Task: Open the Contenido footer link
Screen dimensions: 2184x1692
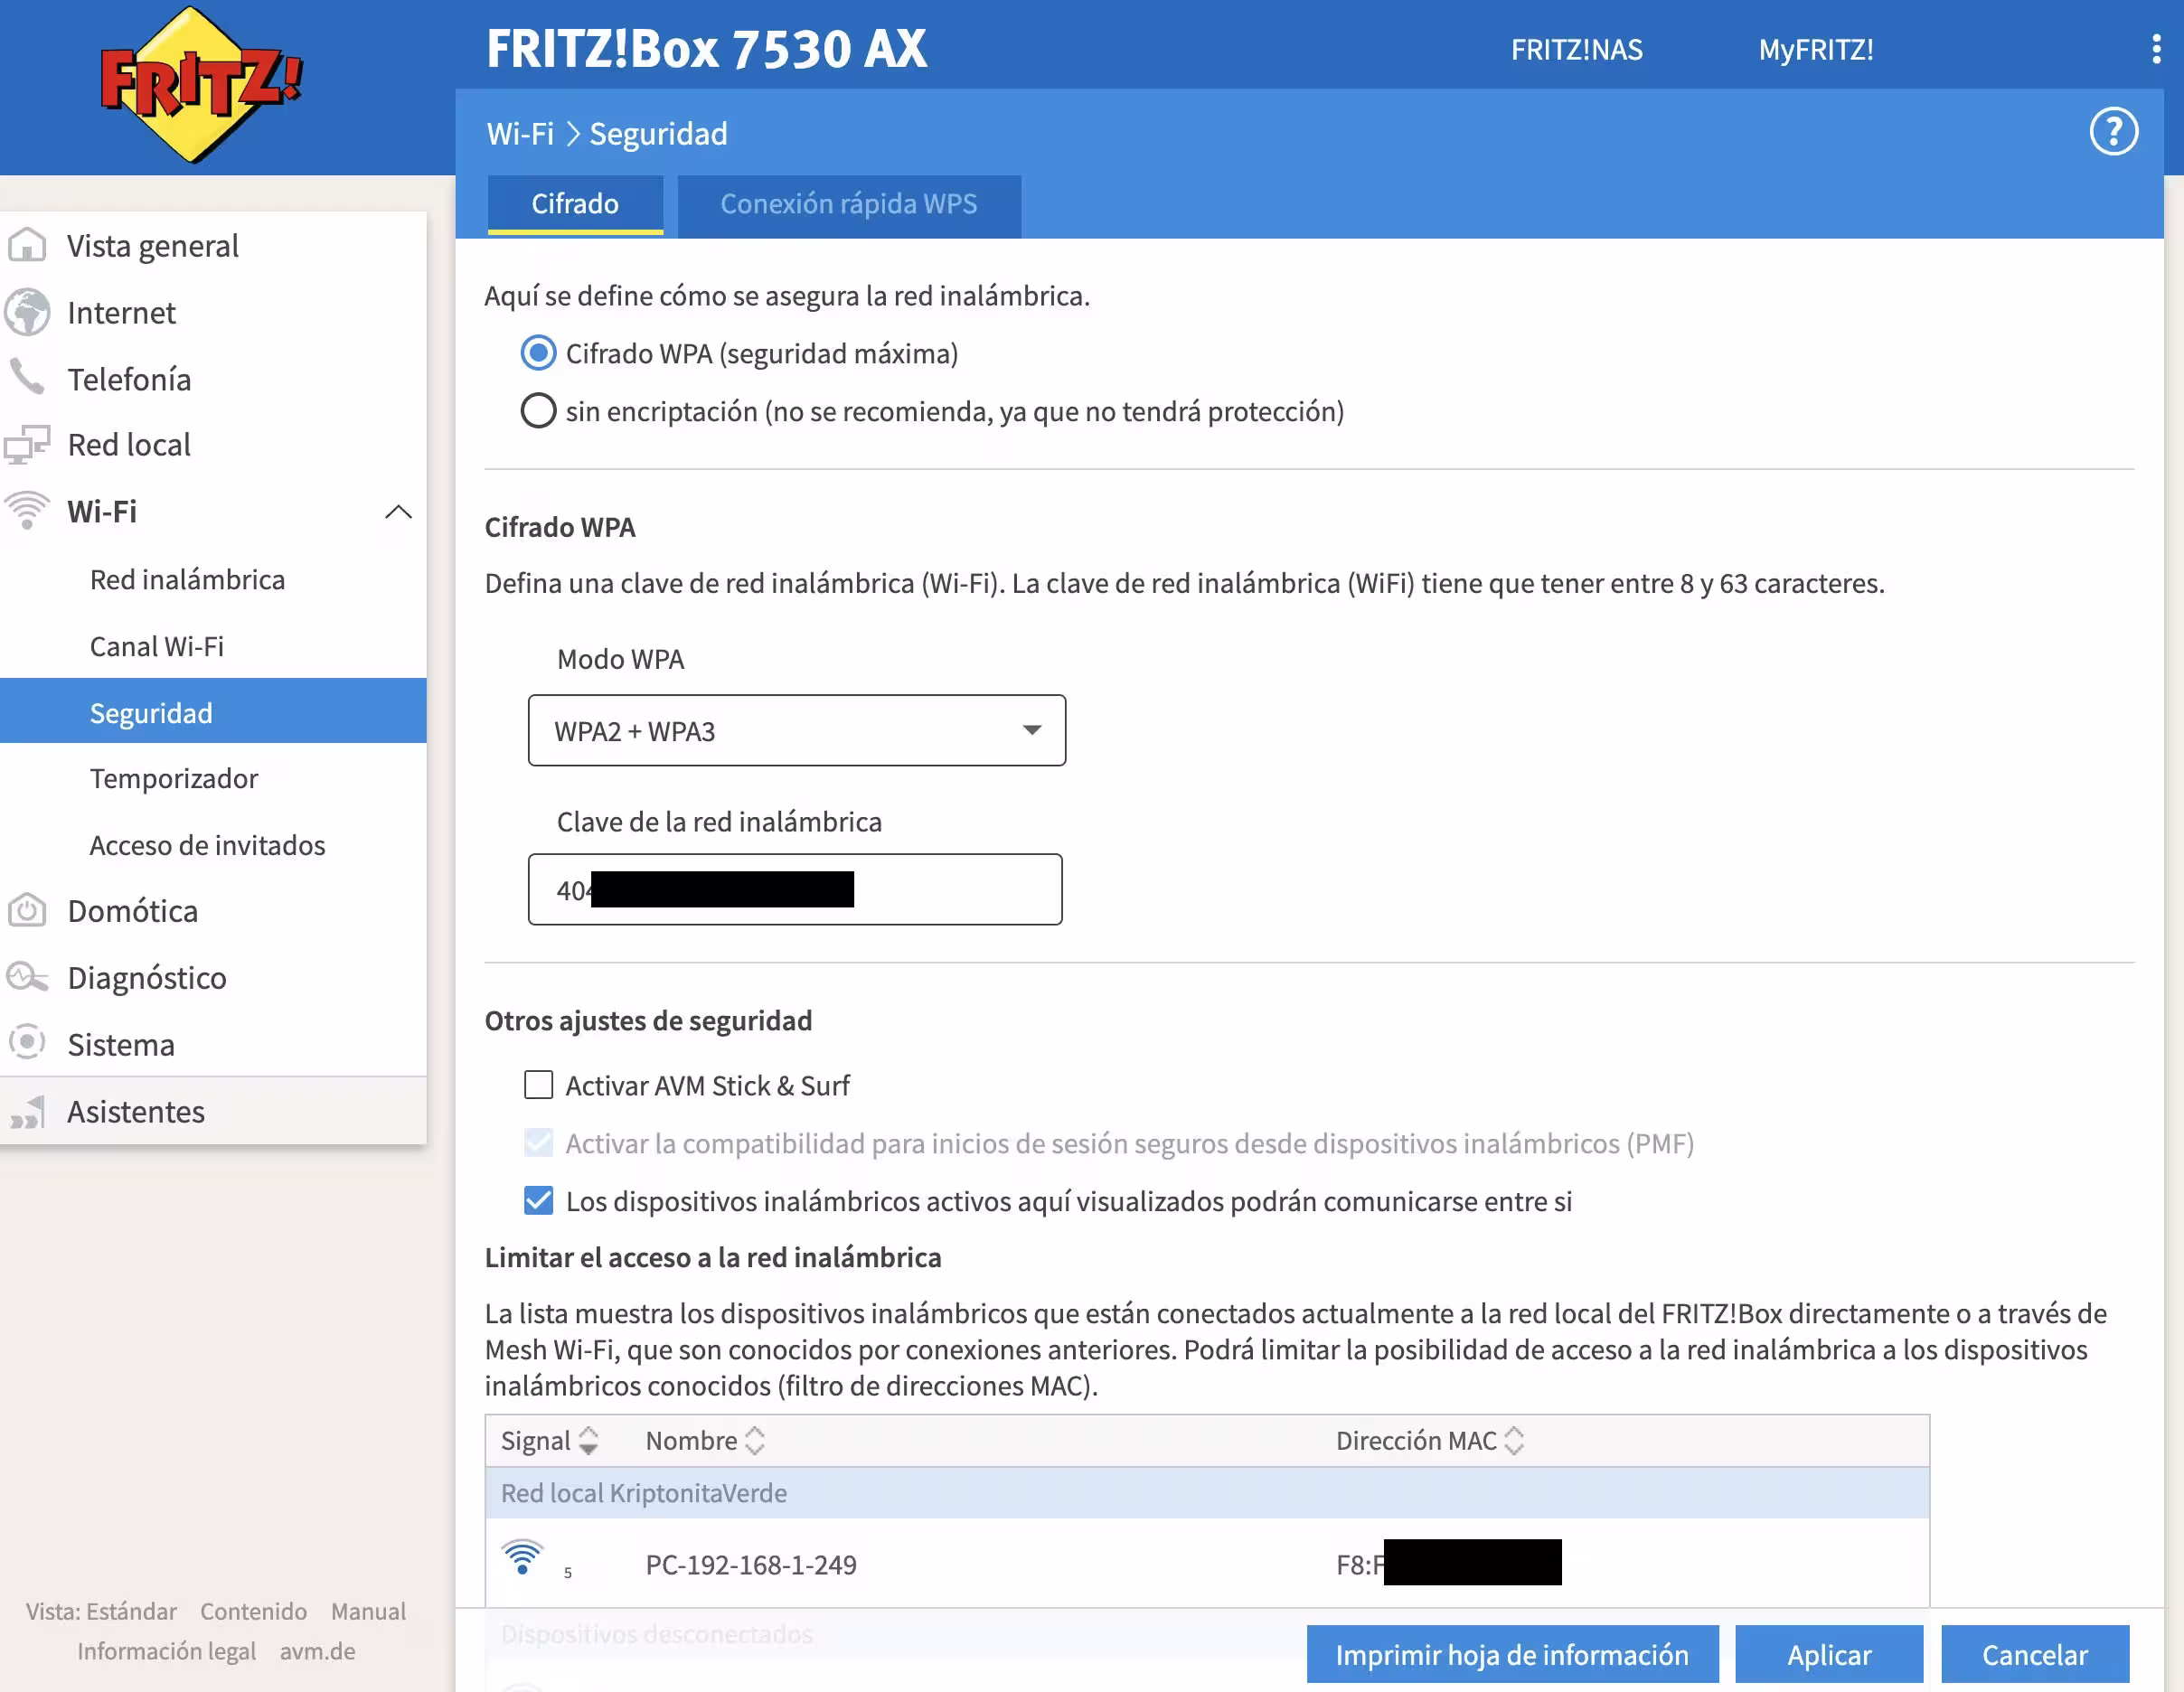Action: click(253, 1611)
